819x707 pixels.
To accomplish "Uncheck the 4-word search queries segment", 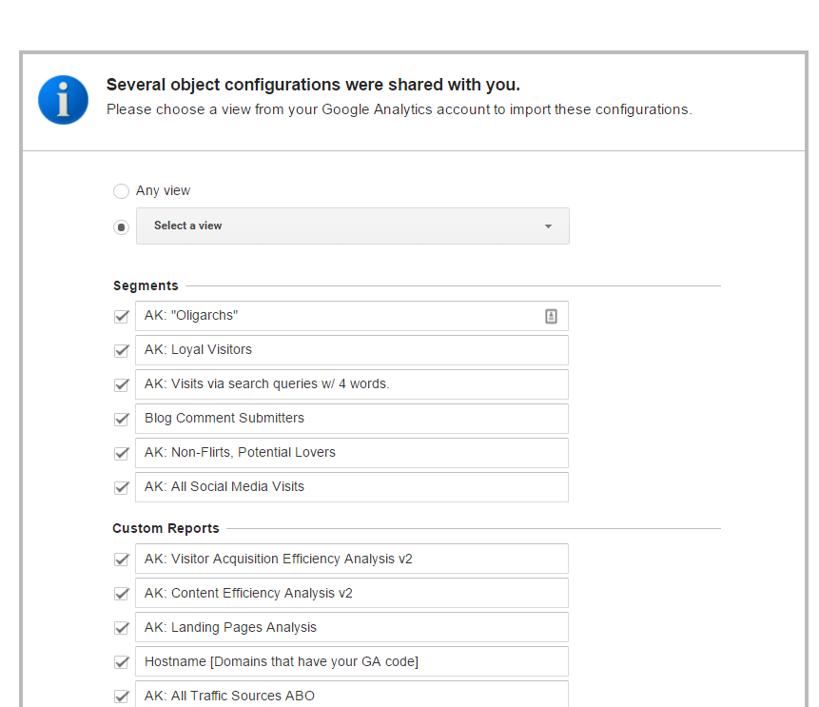I will 121,385.
